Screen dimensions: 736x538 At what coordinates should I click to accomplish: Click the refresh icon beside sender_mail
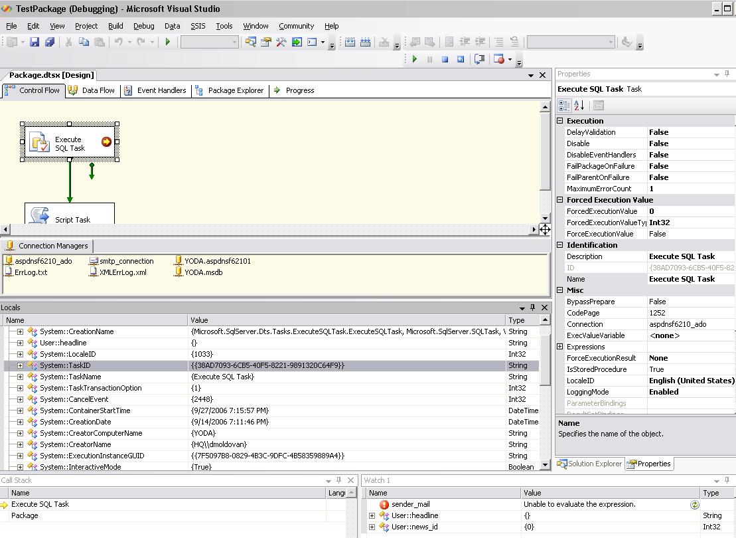[695, 505]
